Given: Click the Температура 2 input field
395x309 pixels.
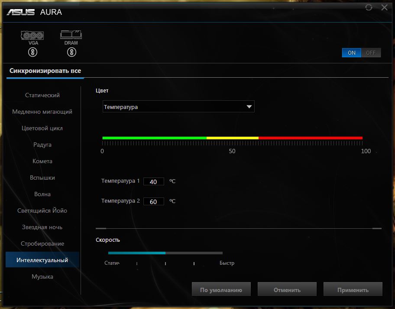Looking at the screenshot, I should tap(154, 201).
